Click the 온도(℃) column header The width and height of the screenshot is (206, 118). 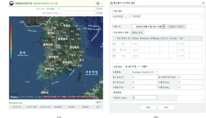tap(164, 38)
